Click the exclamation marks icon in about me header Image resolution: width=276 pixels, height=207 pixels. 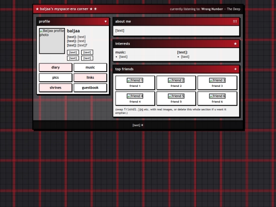coord(235,21)
